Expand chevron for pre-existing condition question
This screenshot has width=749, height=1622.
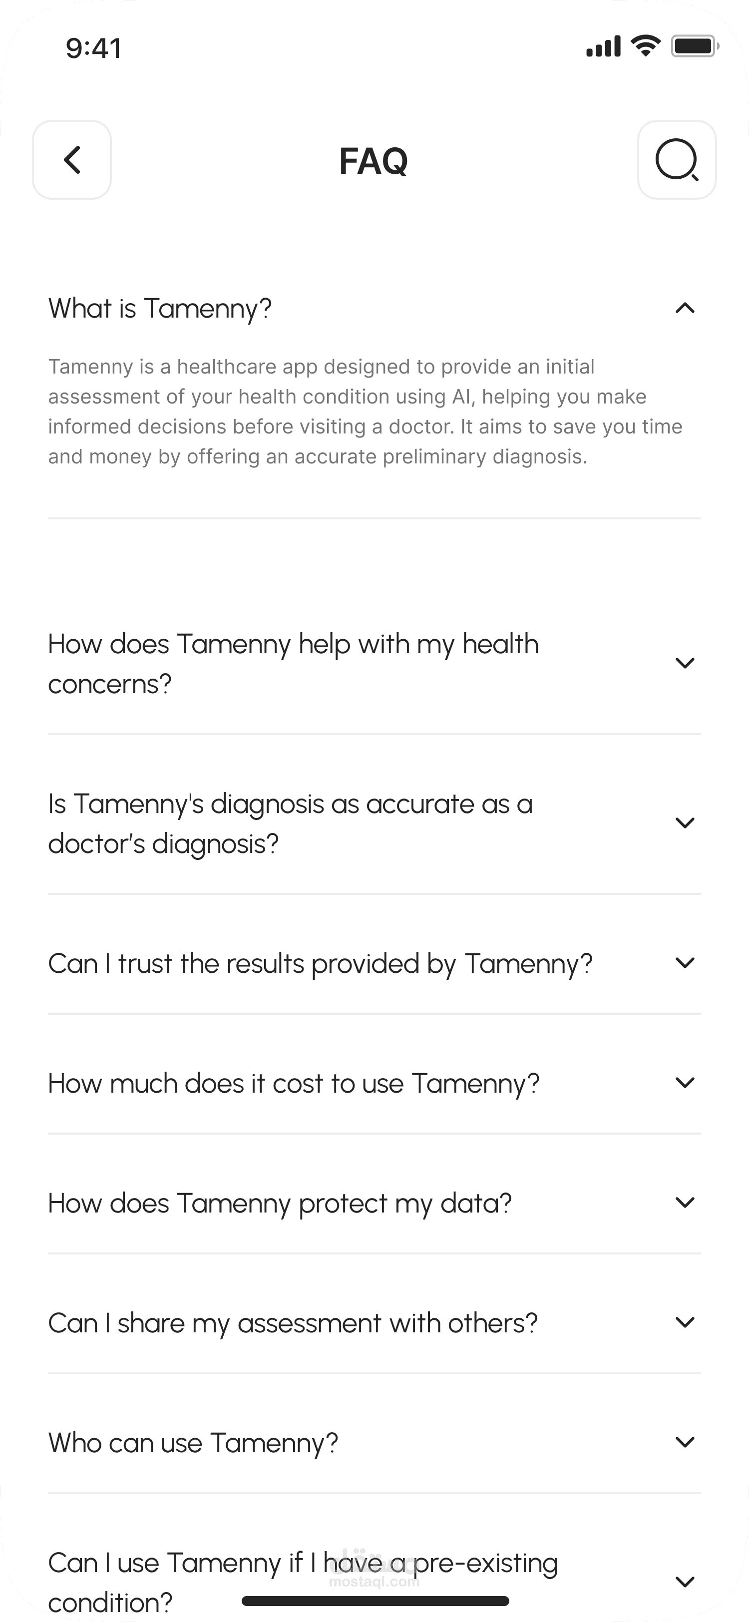click(x=684, y=1581)
